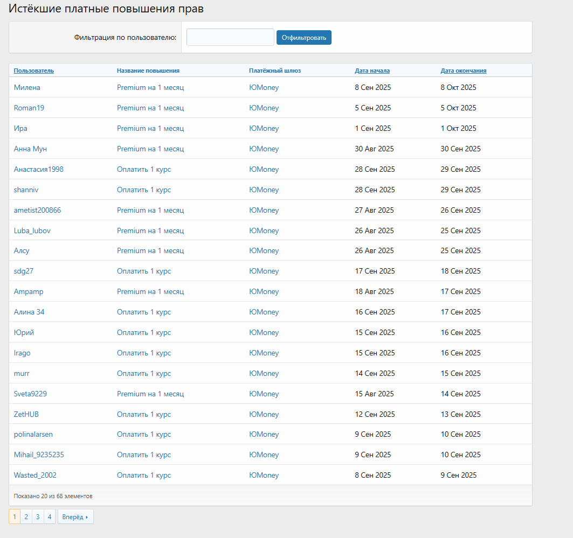Viewport: 573px width, 538px height.
Task: Sort by Пользователь column header
Action: (33, 71)
